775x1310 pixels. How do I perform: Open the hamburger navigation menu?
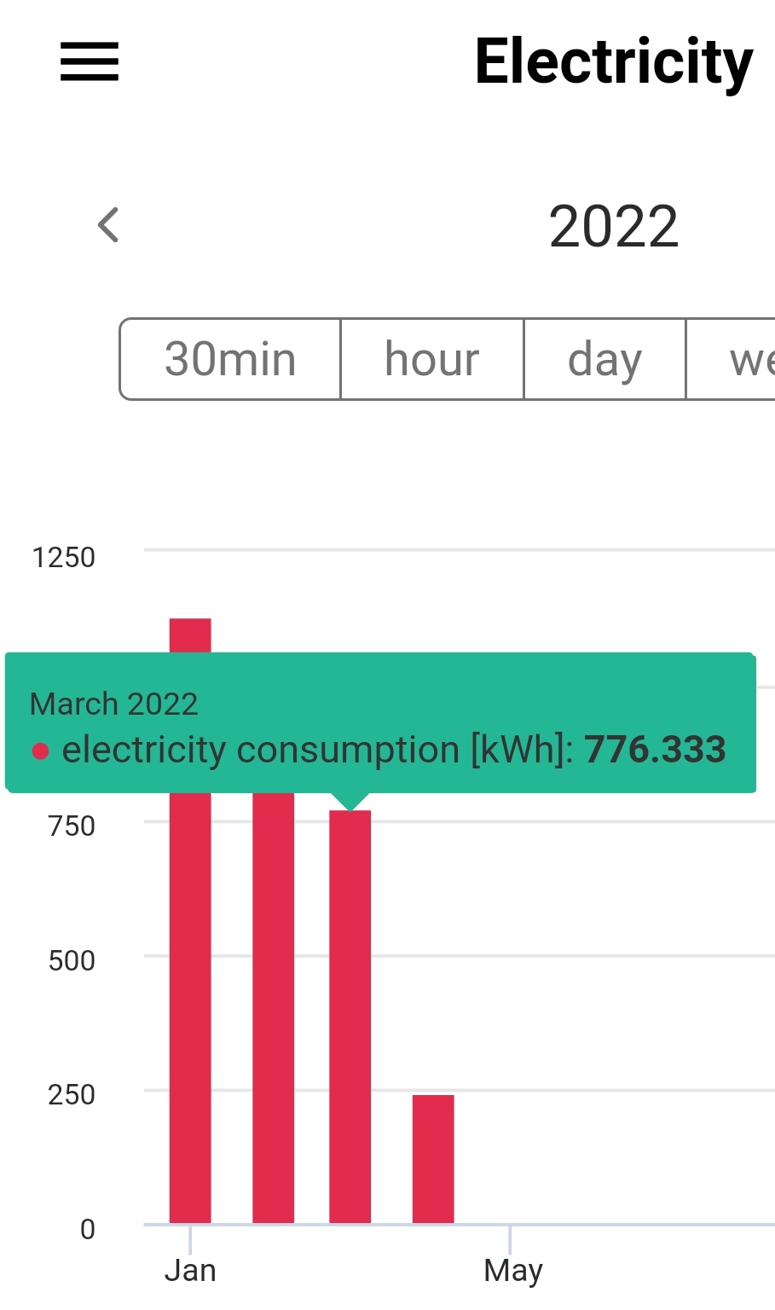(x=90, y=62)
